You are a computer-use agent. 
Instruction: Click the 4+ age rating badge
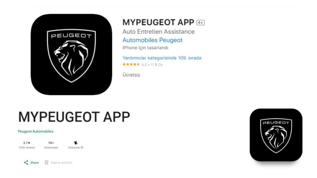tap(200, 23)
